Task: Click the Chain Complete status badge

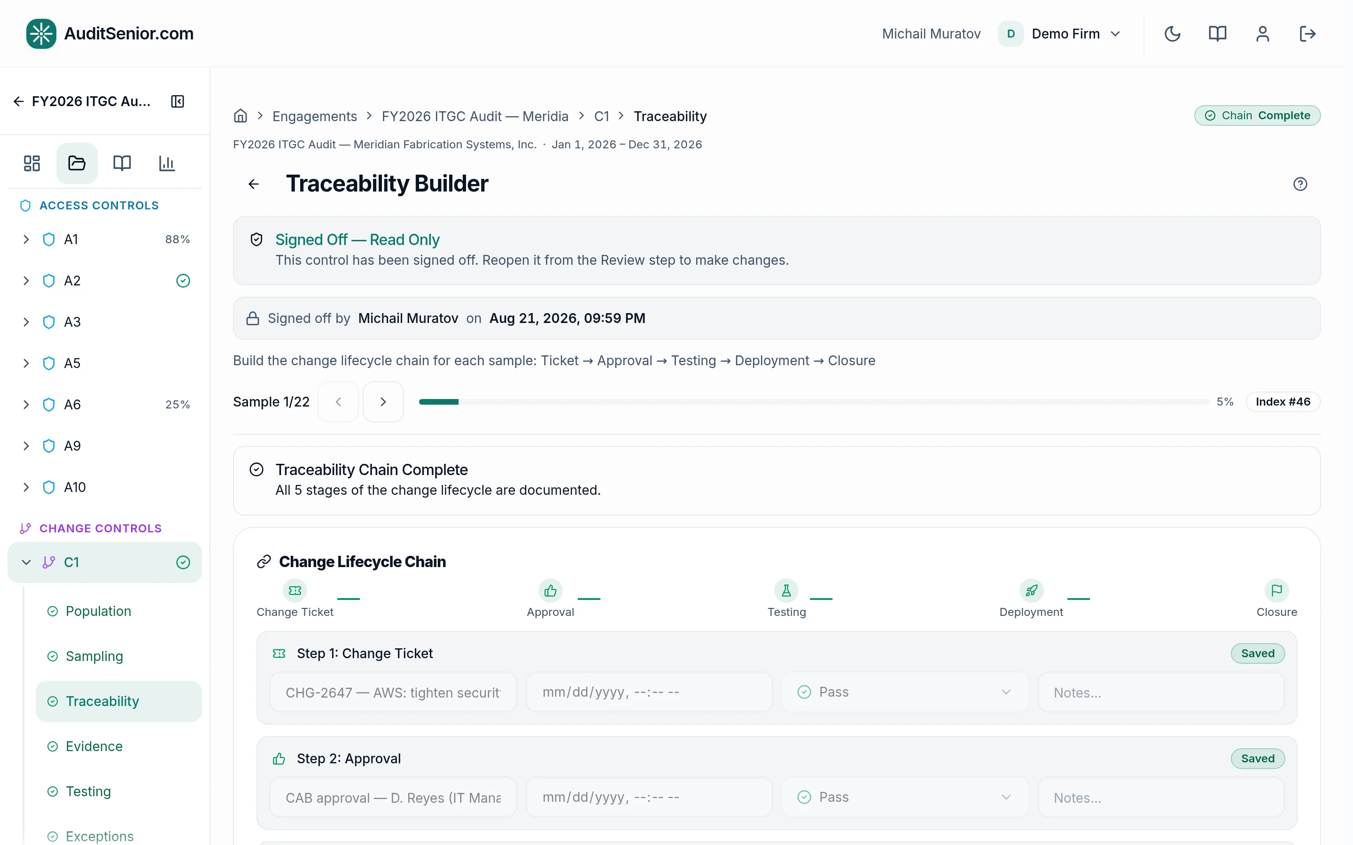Action: coord(1257,115)
